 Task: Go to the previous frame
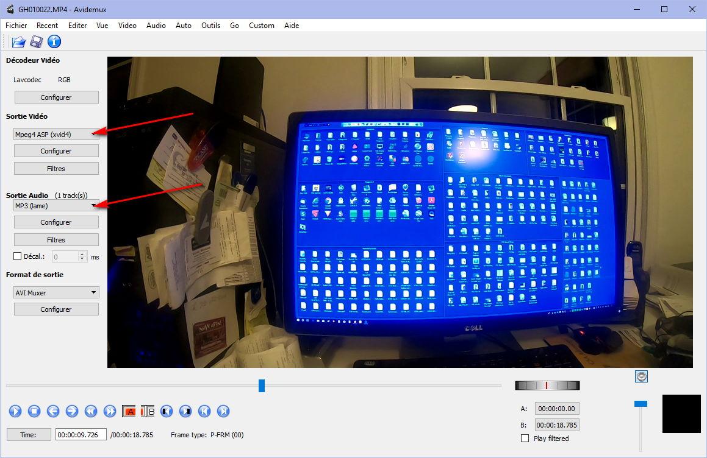click(53, 411)
